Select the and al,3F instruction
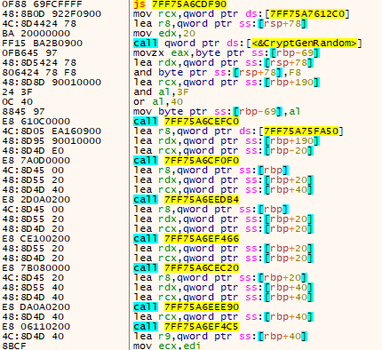The width and height of the screenshot is (382, 350). point(161,92)
